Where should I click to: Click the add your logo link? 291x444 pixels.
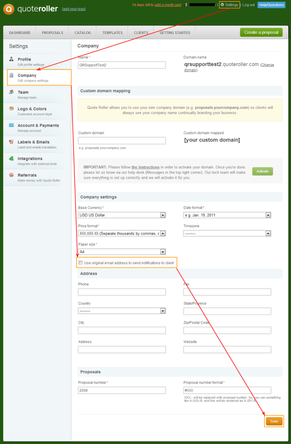[x=74, y=9]
